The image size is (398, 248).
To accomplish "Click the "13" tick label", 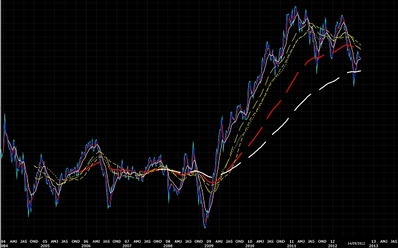I will 374,242.
